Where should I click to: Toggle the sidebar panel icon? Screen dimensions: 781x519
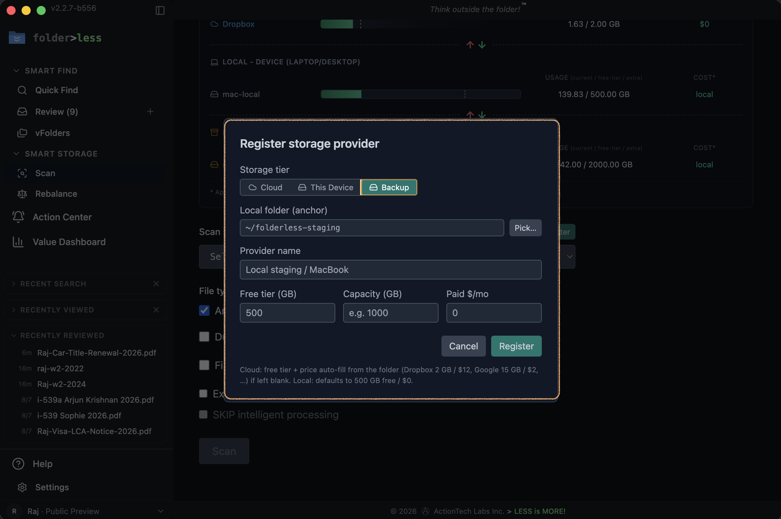[160, 10]
